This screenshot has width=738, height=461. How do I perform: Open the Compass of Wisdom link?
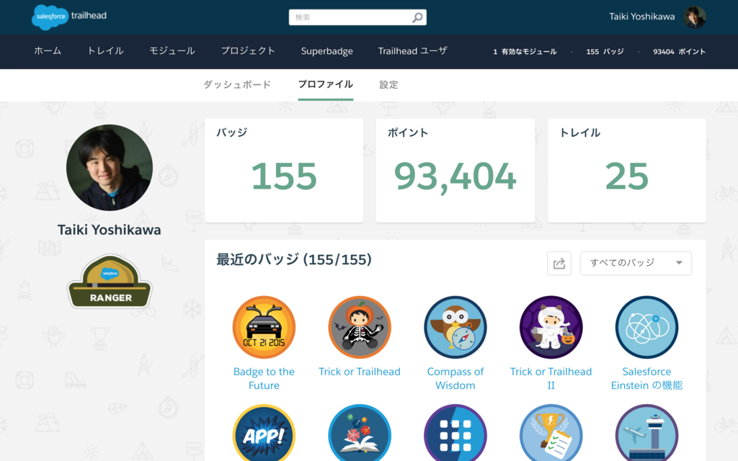(x=455, y=379)
